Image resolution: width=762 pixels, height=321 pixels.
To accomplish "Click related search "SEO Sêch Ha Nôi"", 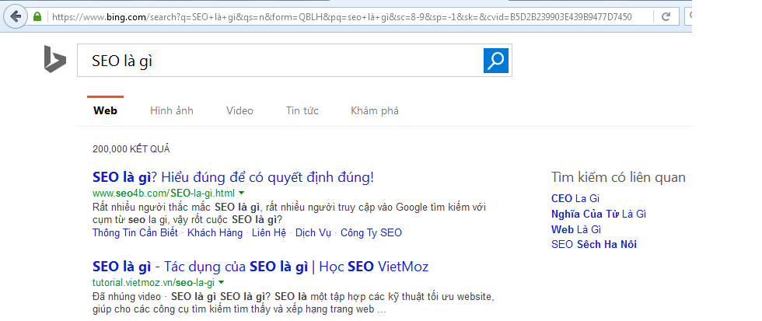I will pyautogui.click(x=594, y=244).
